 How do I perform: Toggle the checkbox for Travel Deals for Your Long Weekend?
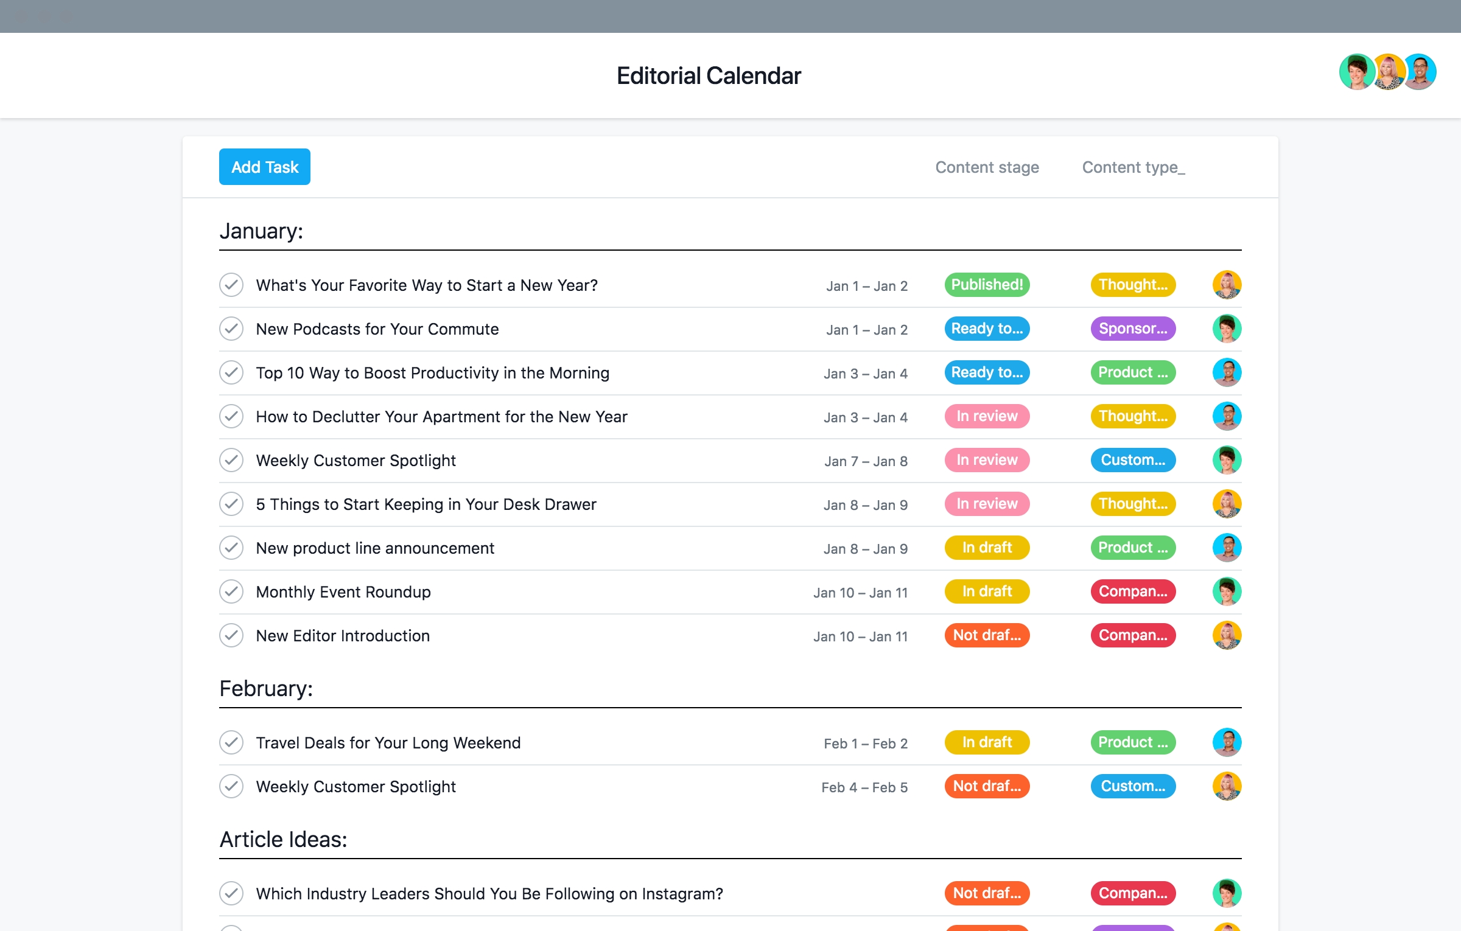[x=231, y=742]
